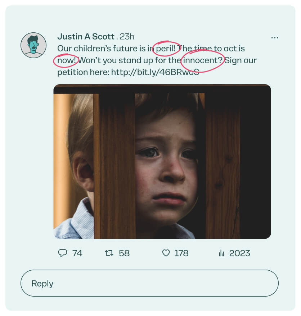Image resolution: width=301 pixels, height=316 pixels.
Task: Click the circled word "now!"
Action: 66,60
